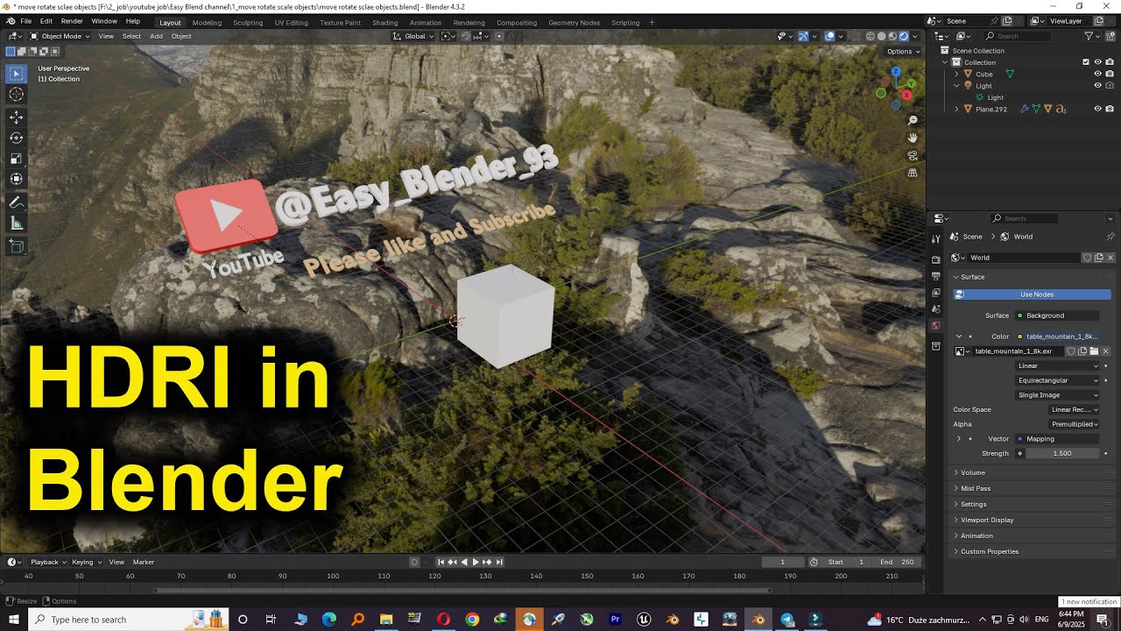Open the Window menu

pyautogui.click(x=104, y=21)
